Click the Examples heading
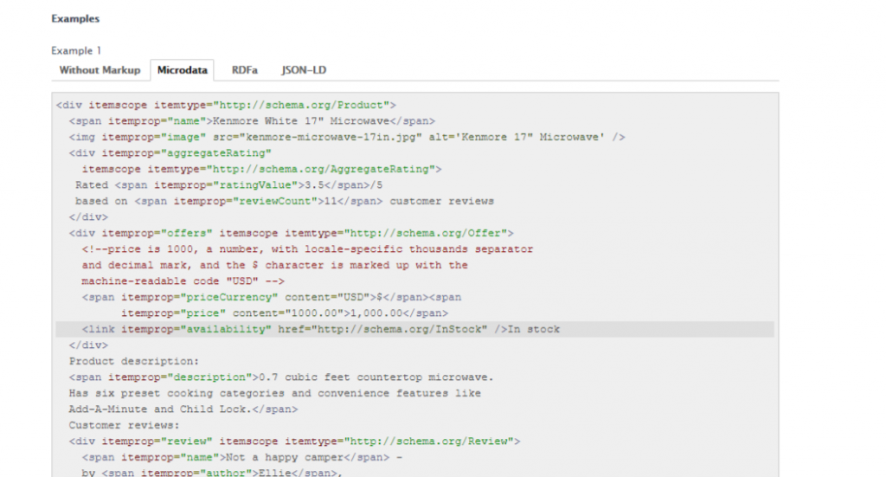Screen dimensions: 886x477 point(75,18)
